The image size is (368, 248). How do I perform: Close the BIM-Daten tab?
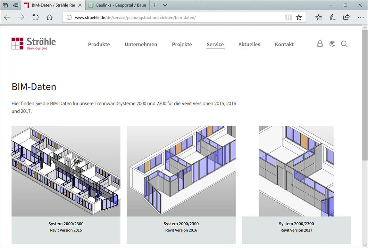(x=80, y=5)
